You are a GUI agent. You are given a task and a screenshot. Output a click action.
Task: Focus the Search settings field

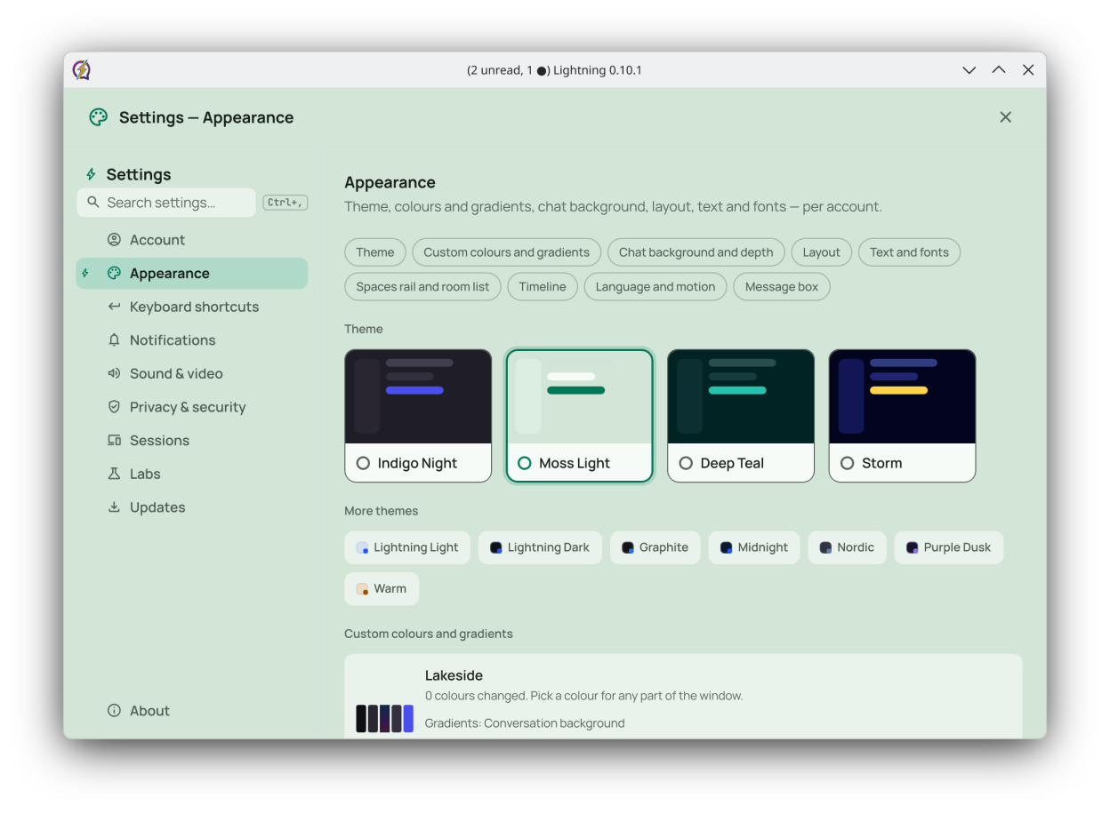coord(166,203)
